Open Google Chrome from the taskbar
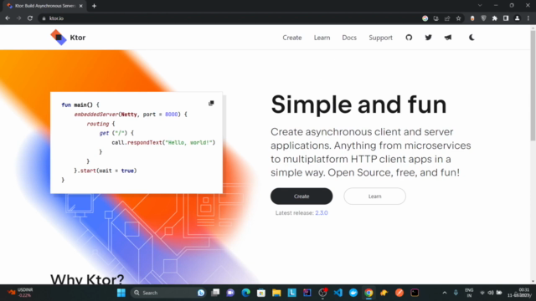536x301 pixels. (368, 293)
